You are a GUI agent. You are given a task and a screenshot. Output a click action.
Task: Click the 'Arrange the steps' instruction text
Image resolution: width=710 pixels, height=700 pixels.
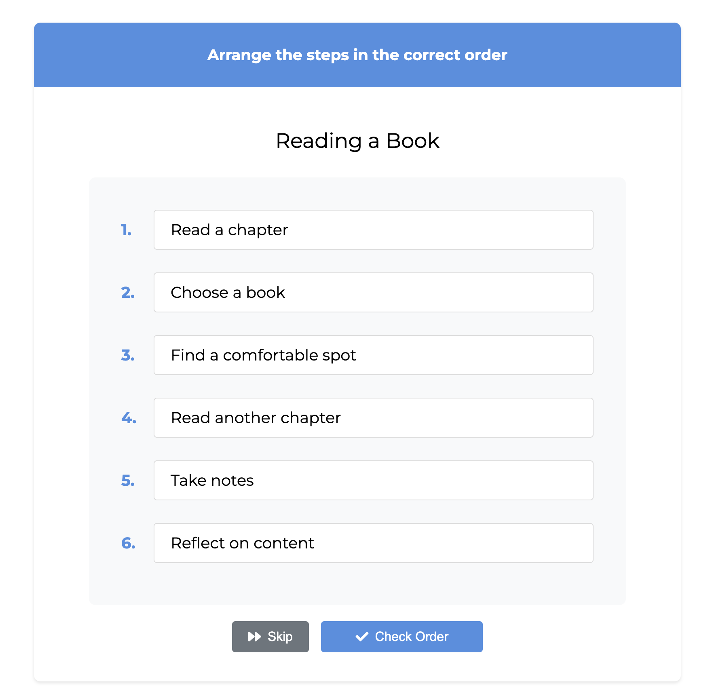(x=357, y=55)
